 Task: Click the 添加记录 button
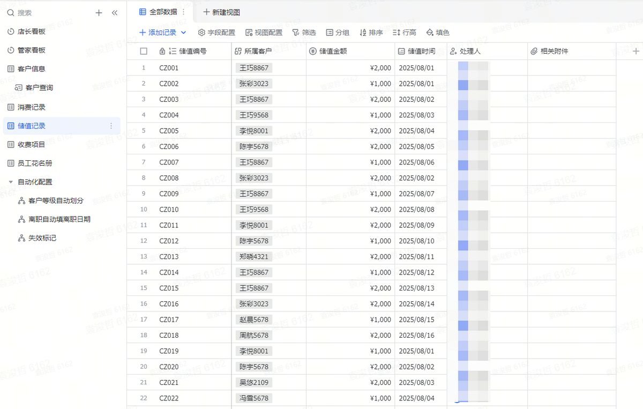158,33
